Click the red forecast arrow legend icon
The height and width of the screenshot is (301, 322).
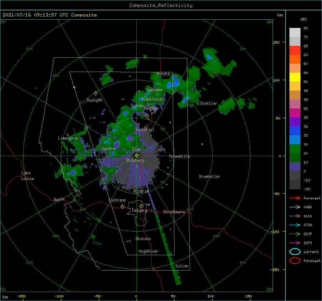click(x=295, y=198)
